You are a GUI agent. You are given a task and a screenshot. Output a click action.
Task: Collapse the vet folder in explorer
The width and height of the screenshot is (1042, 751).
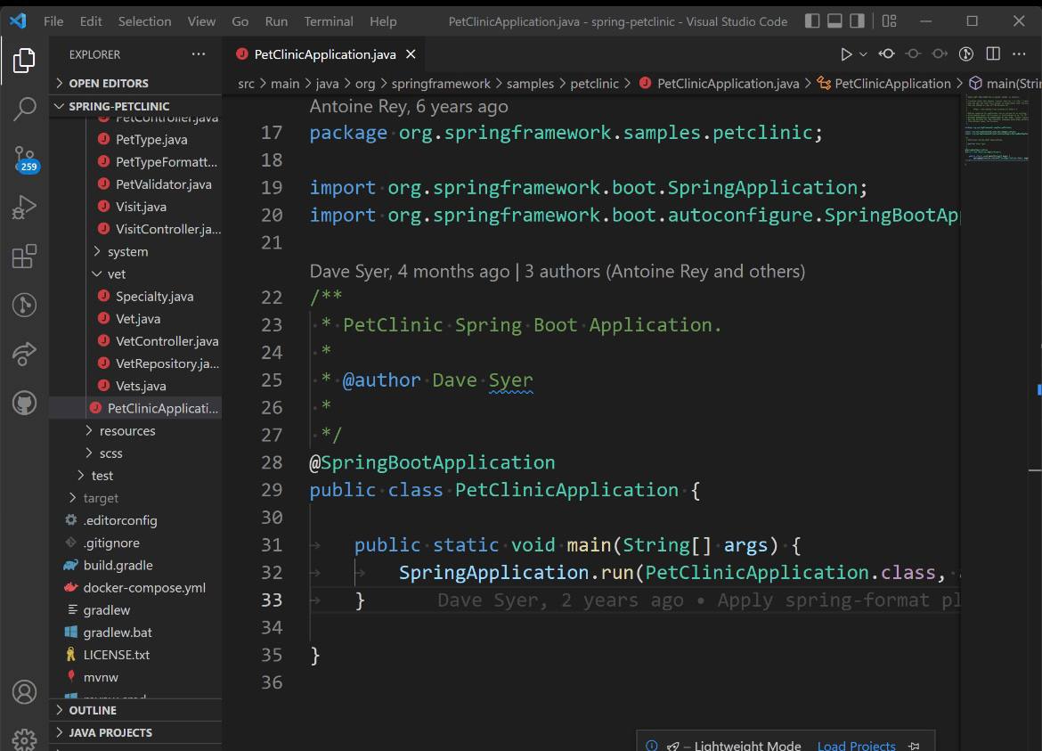click(x=116, y=273)
